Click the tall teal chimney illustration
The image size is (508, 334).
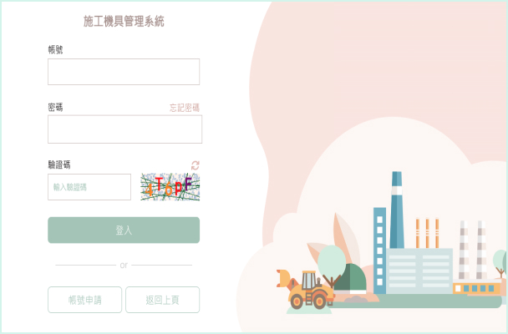tap(397, 210)
